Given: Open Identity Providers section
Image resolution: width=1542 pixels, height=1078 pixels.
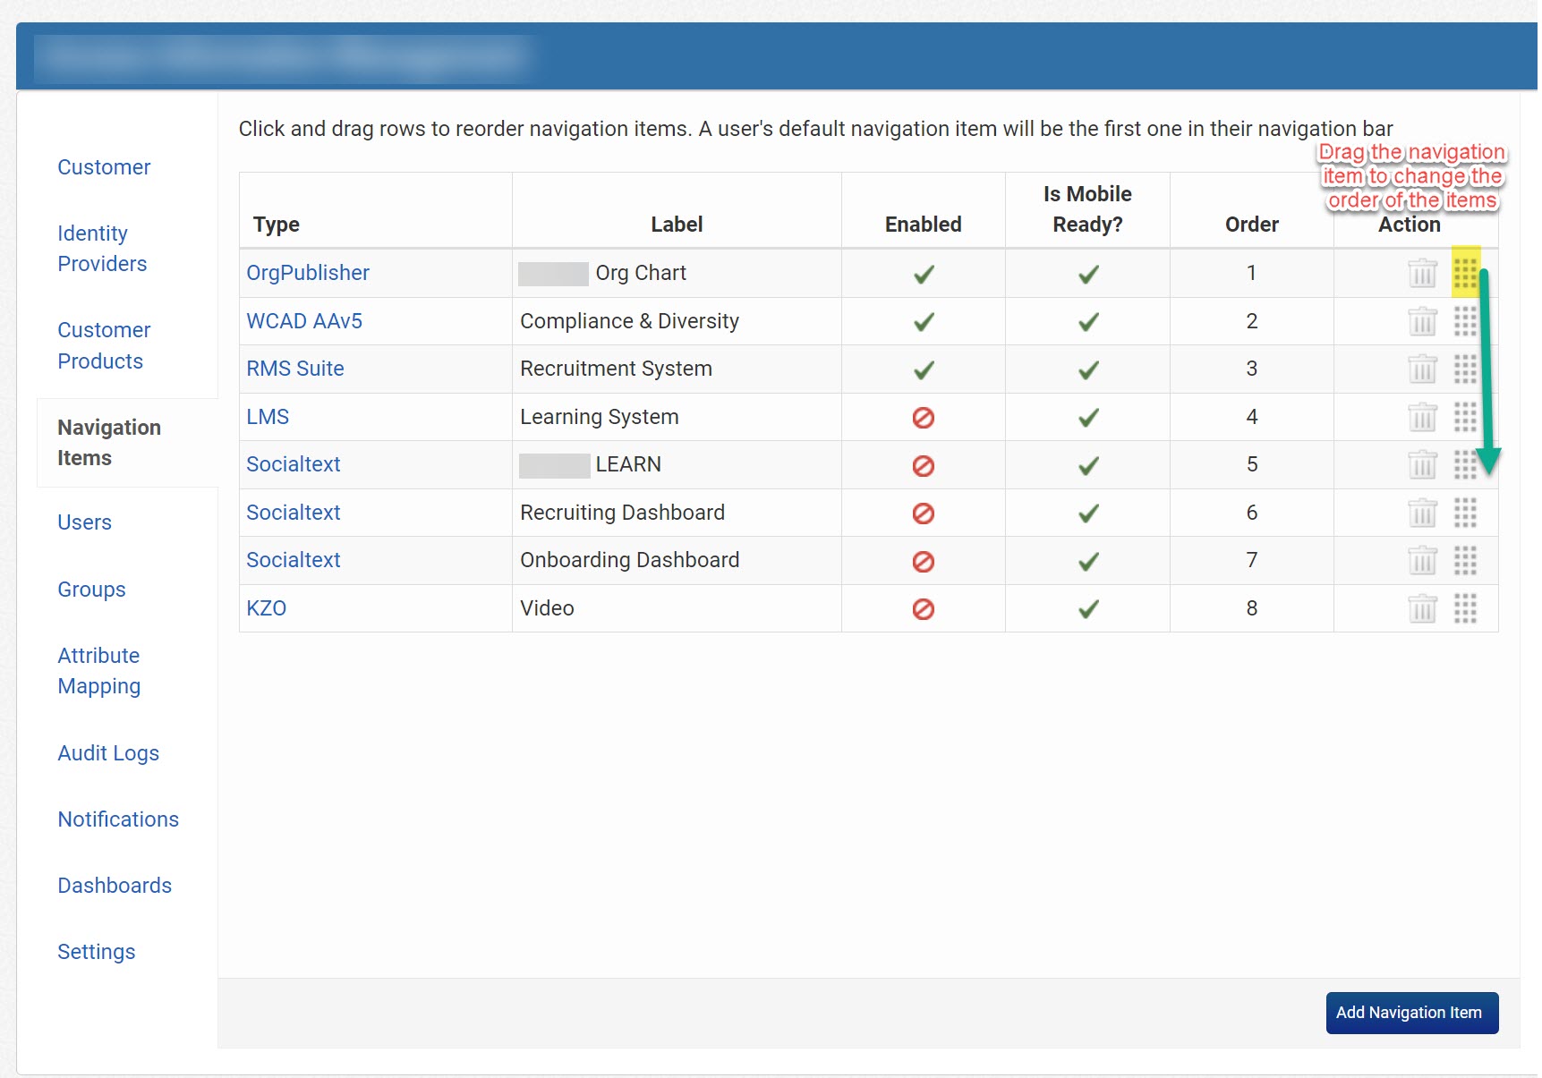Looking at the screenshot, I should pos(102,249).
